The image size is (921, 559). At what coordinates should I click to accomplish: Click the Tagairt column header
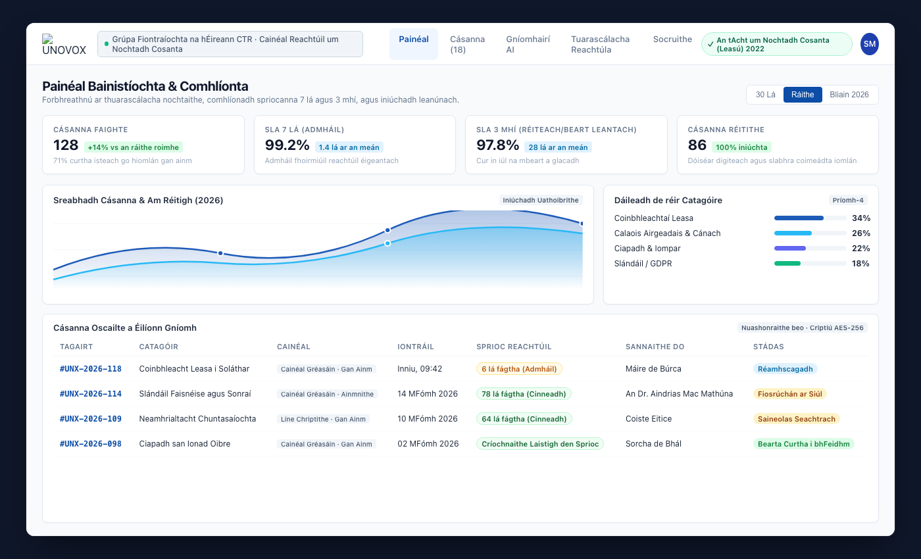coord(76,347)
